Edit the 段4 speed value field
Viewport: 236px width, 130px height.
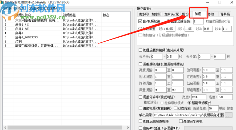[227, 29]
